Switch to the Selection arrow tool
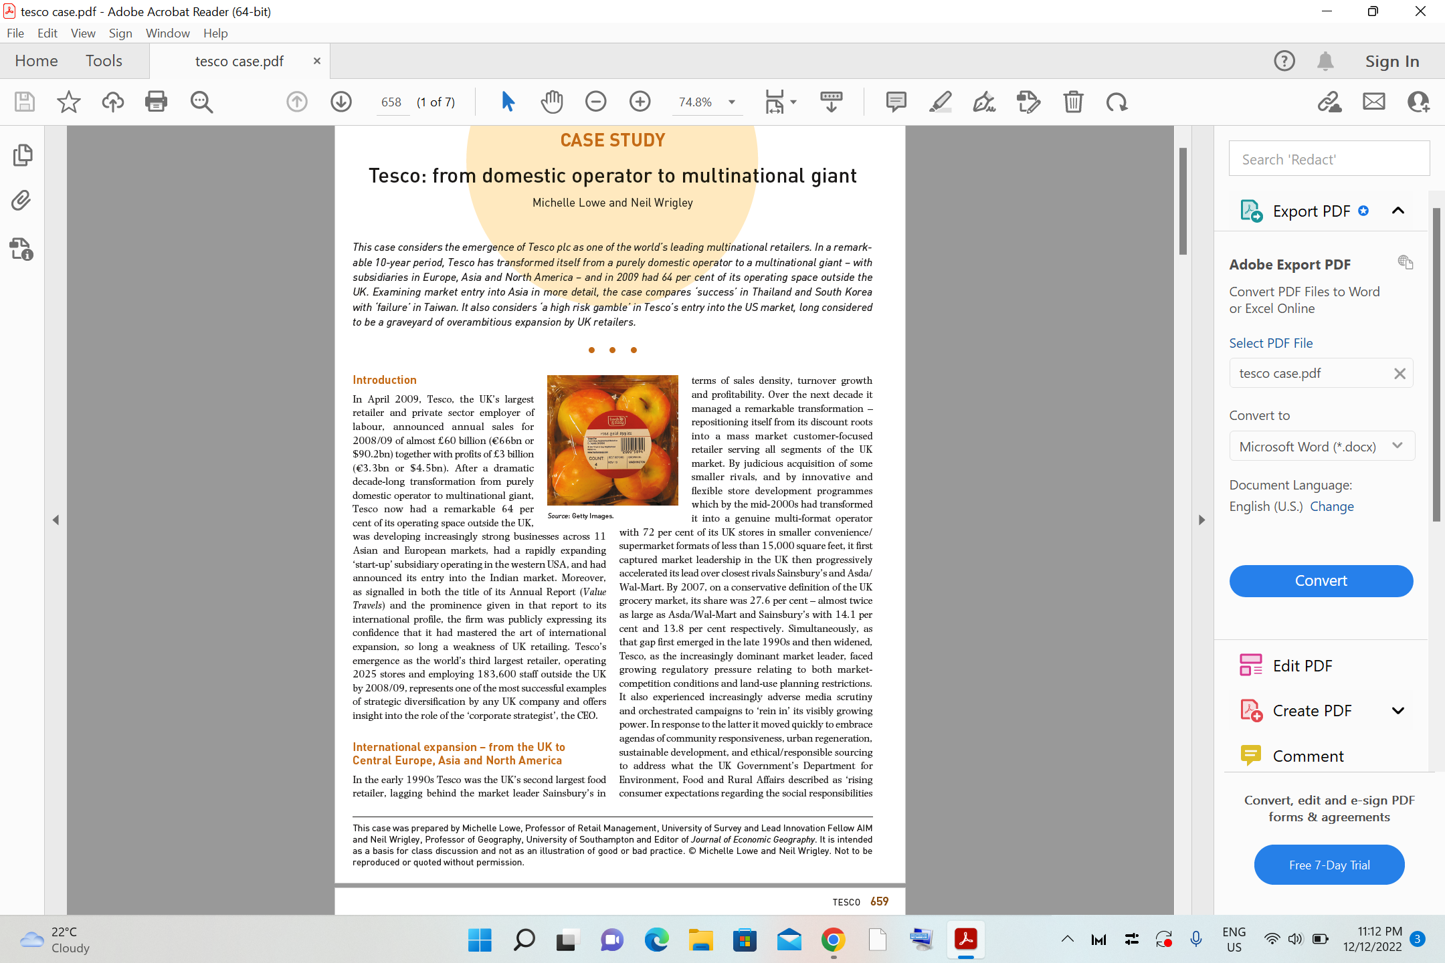The width and height of the screenshot is (1445, 963). 507,102
